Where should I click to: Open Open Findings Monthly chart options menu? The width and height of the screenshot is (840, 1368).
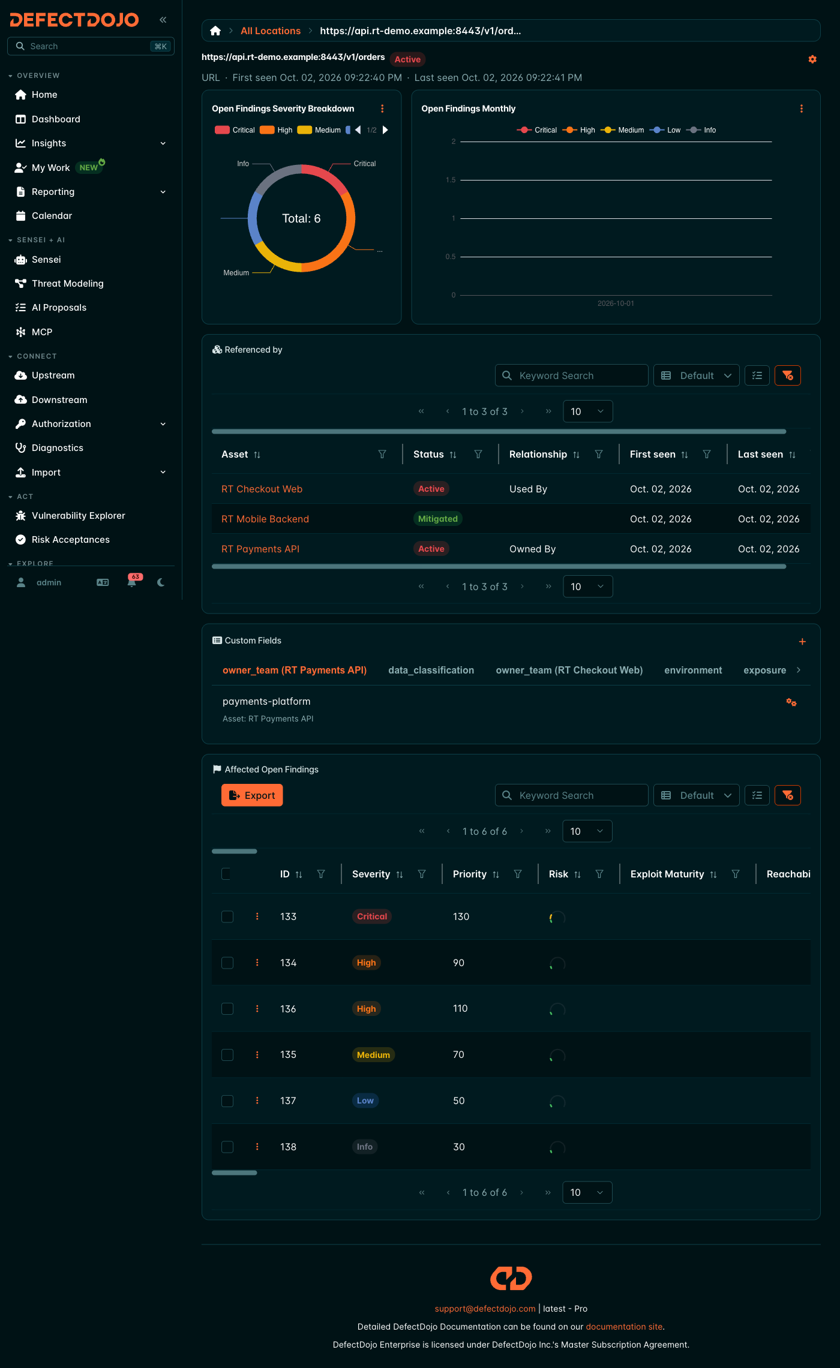802,109
